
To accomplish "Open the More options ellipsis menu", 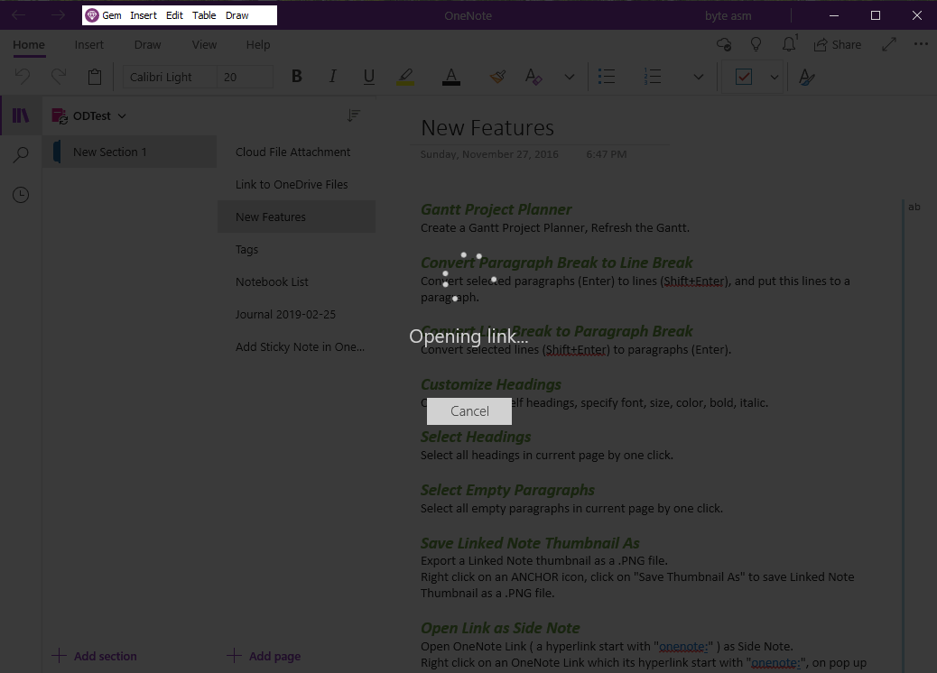I will (x=921, y=44).
